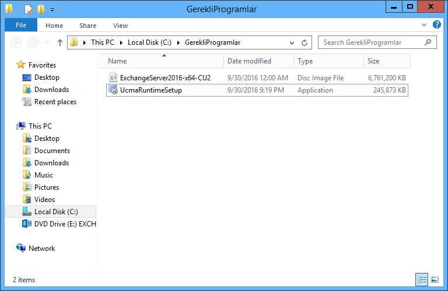
Task: Open DVD Drive (E:) EXCH in navigation pane
Action: (65, 224)
